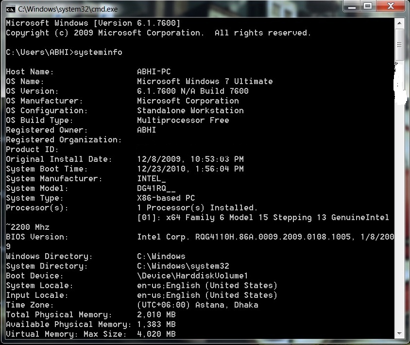Click 'Standalone Workstation' value
Viewport: 410px width, 345px height.
click(190, 110)
